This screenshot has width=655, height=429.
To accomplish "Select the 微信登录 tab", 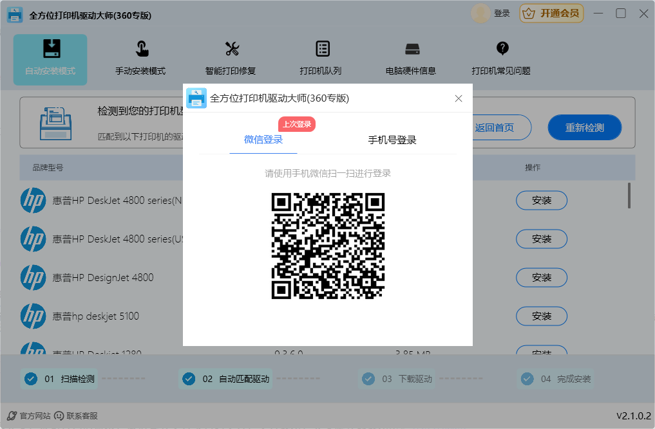I will click(263, 140).
